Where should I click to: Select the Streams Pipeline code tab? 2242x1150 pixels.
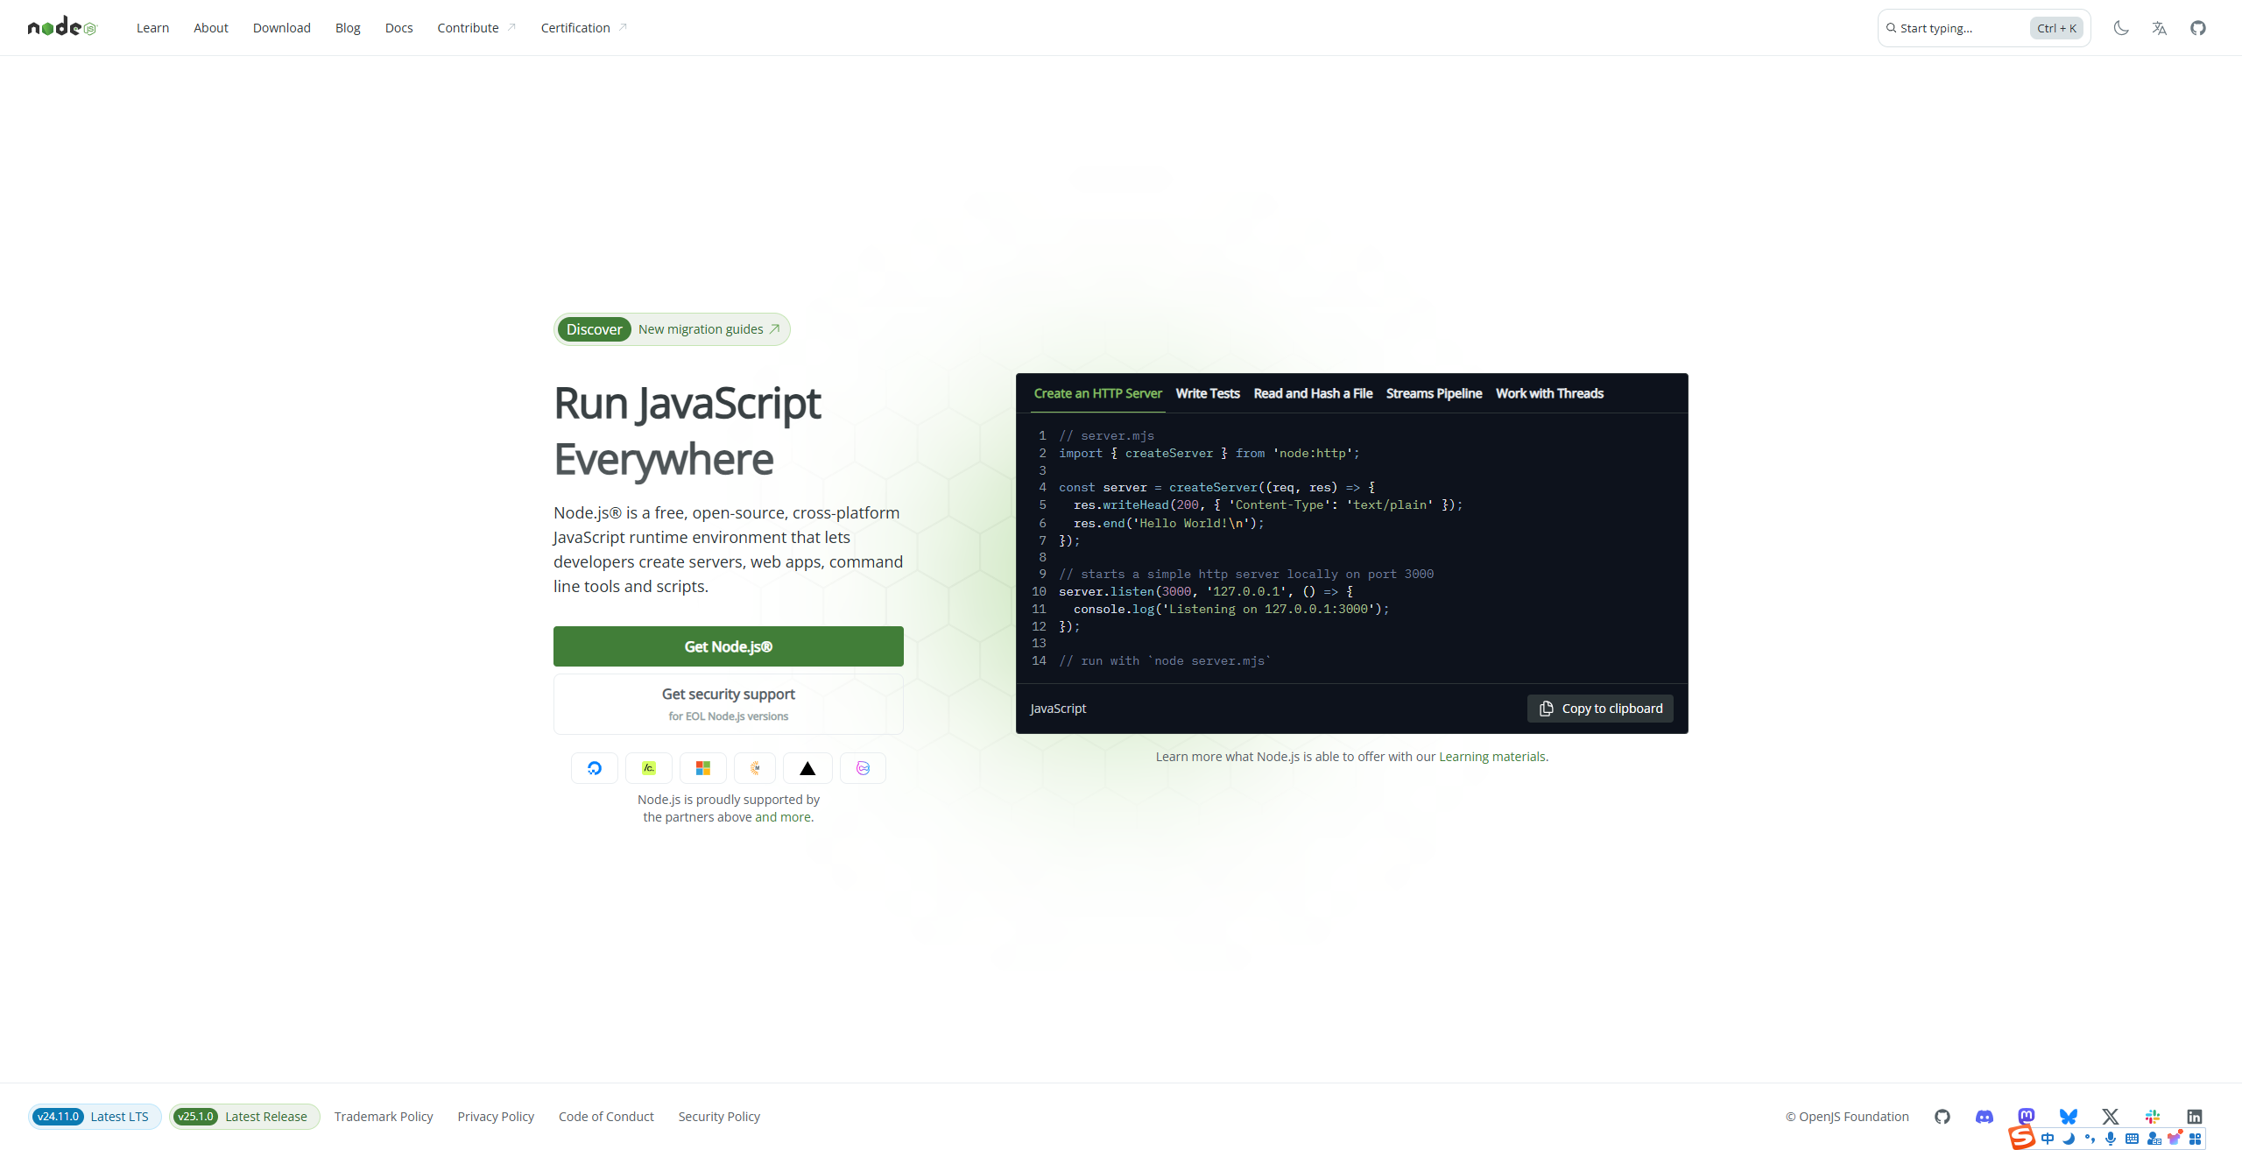point(1434,393)
